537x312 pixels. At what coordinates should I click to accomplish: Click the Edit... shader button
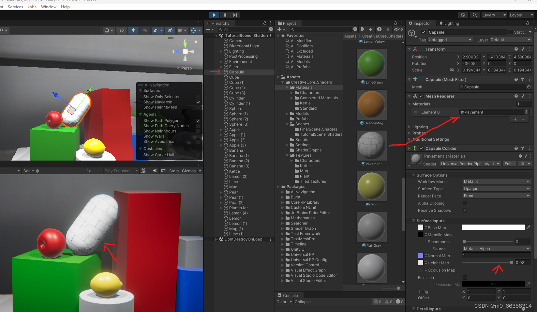[509, 164]
